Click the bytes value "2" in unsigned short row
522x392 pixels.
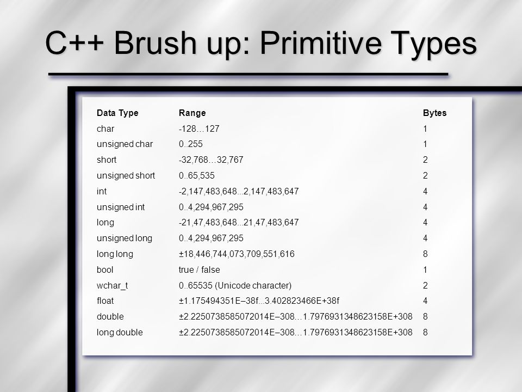(425, 176)
